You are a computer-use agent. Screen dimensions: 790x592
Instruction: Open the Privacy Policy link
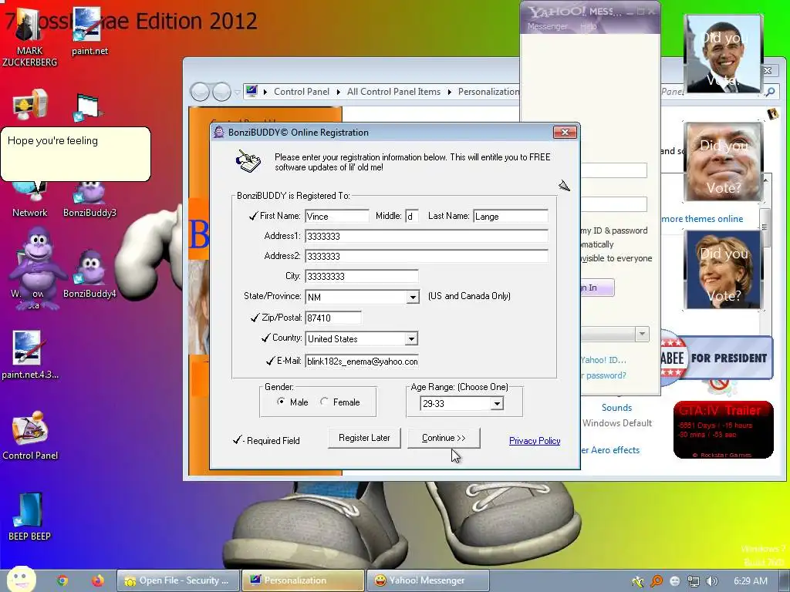point(535,441)
